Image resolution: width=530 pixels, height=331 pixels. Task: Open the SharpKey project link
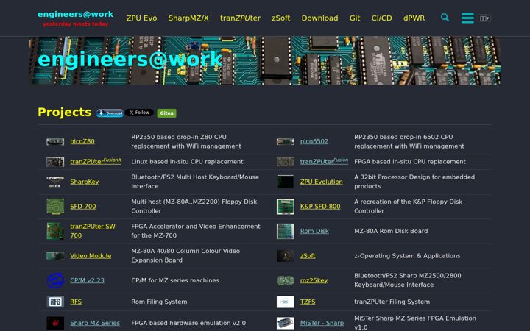click(x=85, y=182)
